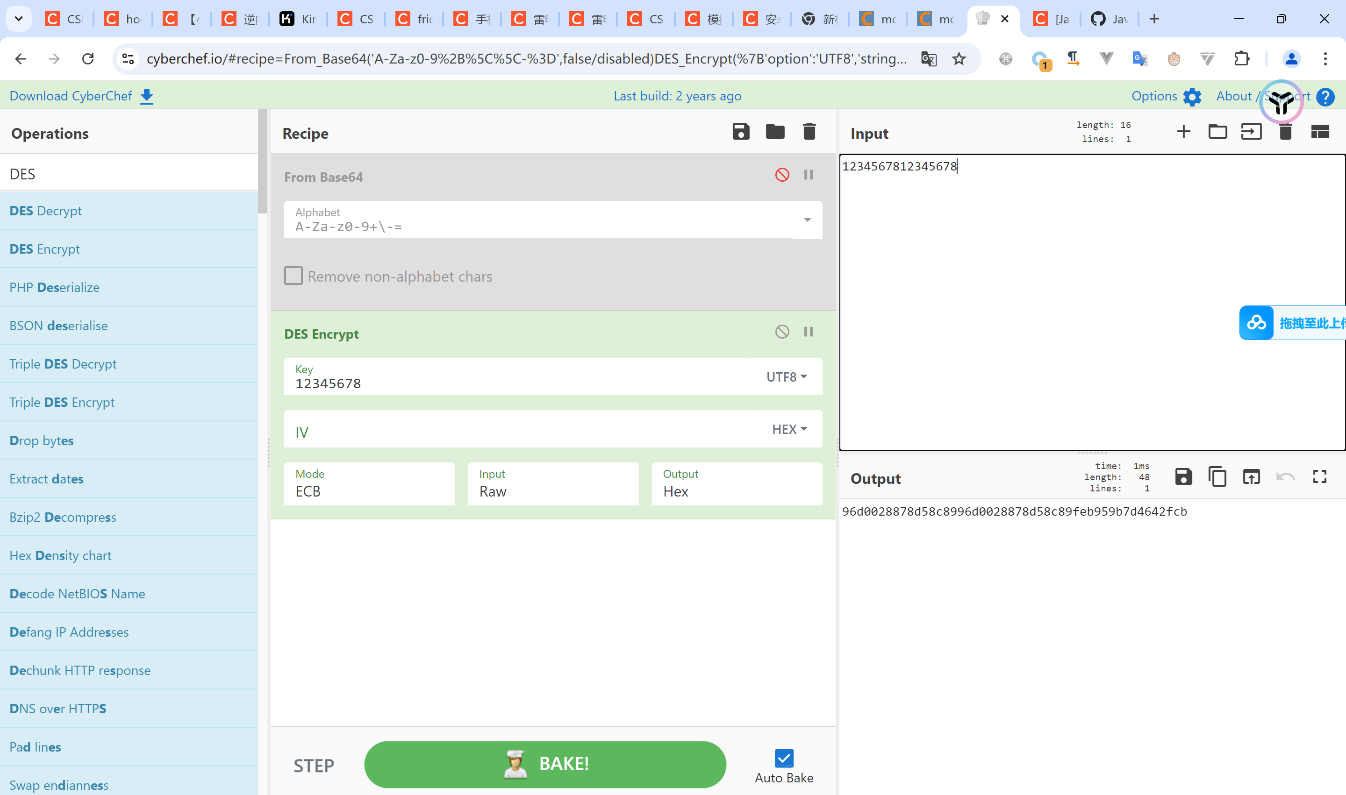Undo the output switch

tap(1285, 477)
